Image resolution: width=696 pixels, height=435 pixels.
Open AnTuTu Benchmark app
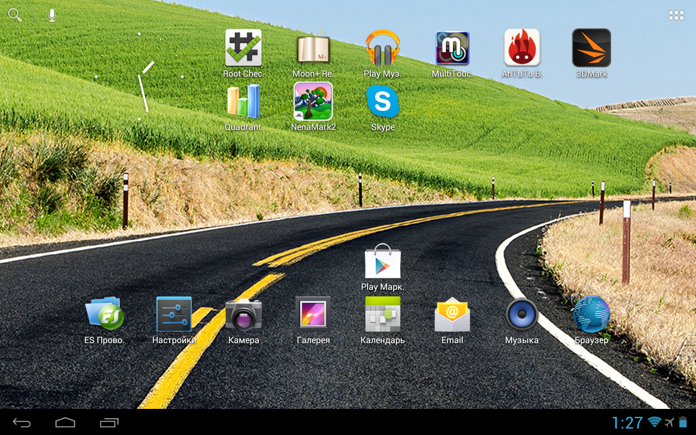(x=522, y=48)
